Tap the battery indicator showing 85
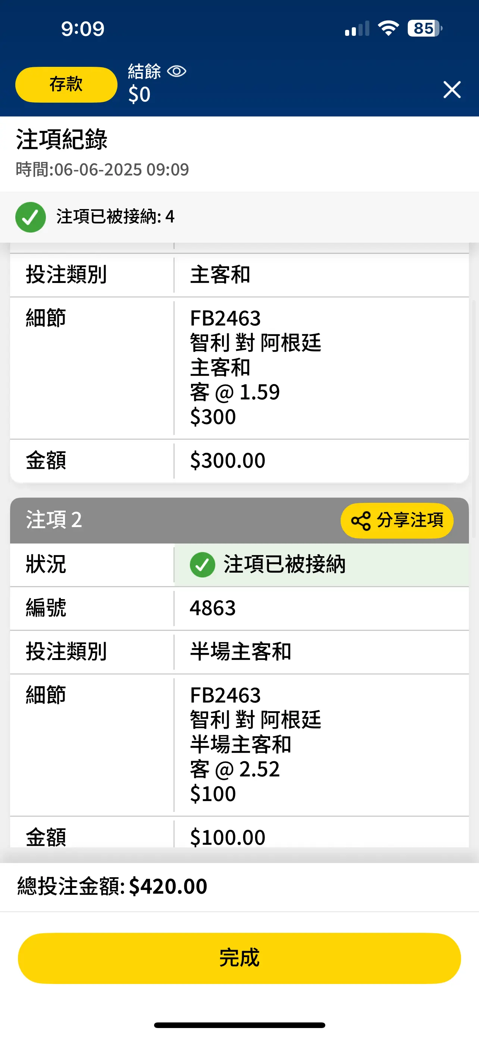 425,28
